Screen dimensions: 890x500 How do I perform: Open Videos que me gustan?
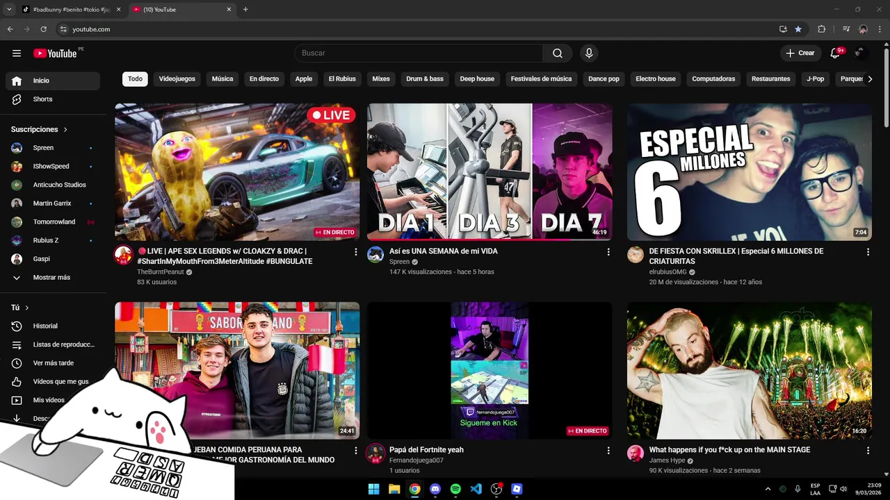click(x=53, y=382)
